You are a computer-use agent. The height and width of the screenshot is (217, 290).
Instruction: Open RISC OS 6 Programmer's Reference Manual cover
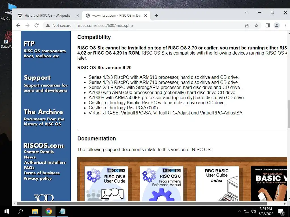tap(162, 184)
